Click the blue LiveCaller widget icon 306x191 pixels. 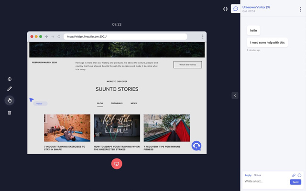coord(197,146)
